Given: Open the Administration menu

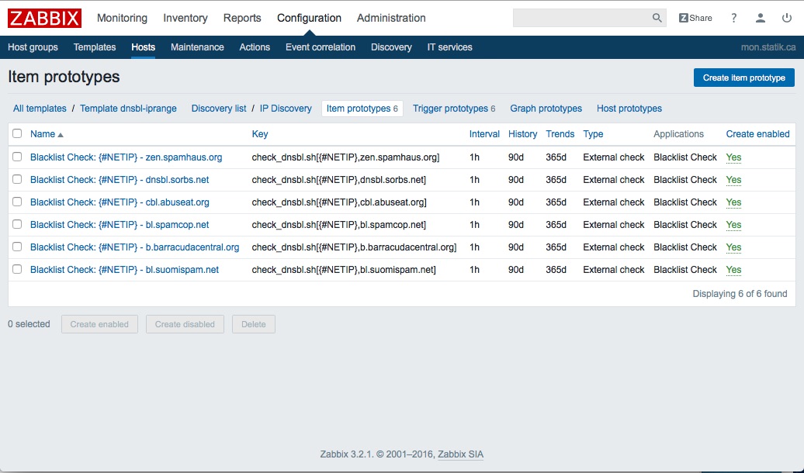Looking at the screenshot, I should [x=391, y=18].
